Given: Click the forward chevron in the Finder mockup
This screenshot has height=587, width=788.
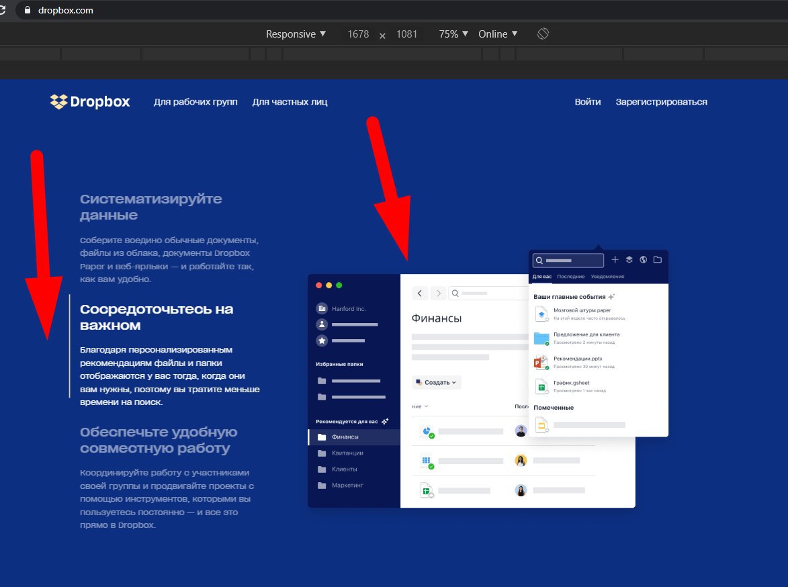Looking at the screenshot, I should 438,293.
